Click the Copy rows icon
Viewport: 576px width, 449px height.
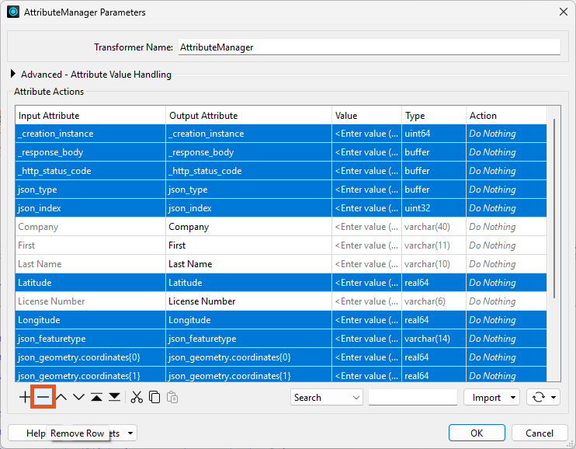tap(154, 397)
